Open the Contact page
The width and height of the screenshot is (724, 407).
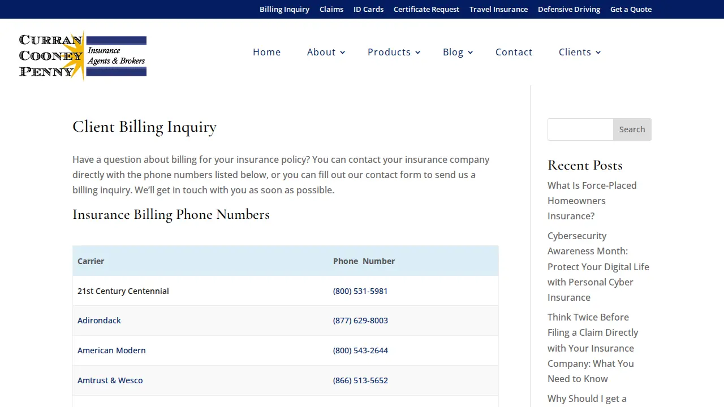[x=514, y=52]
